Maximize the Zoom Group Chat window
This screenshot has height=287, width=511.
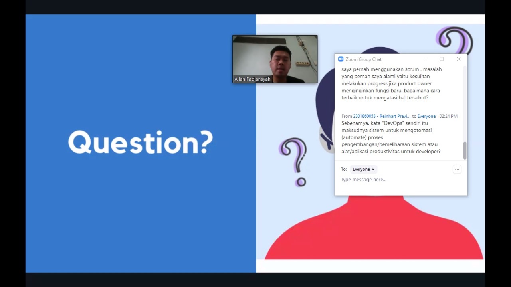441,59
